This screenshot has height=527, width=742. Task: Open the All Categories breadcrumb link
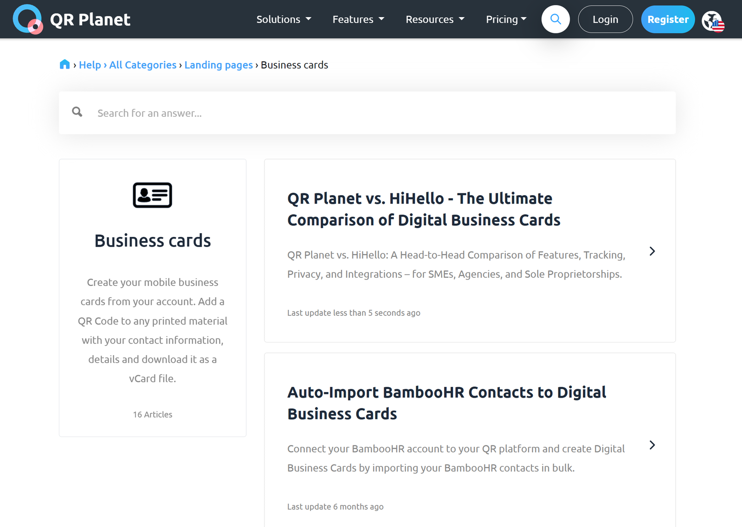[142, 65]
